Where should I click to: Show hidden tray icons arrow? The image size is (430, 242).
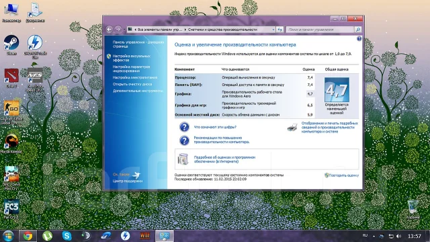(x=374, y=236)
